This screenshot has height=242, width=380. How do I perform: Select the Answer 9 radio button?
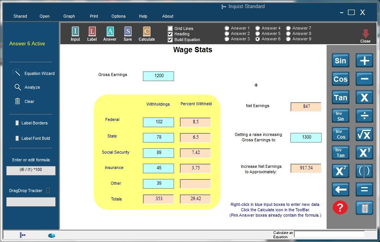click(x=288, y=39)
